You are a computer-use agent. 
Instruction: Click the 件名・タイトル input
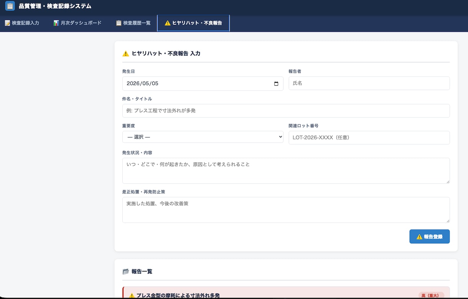(286, 111)
